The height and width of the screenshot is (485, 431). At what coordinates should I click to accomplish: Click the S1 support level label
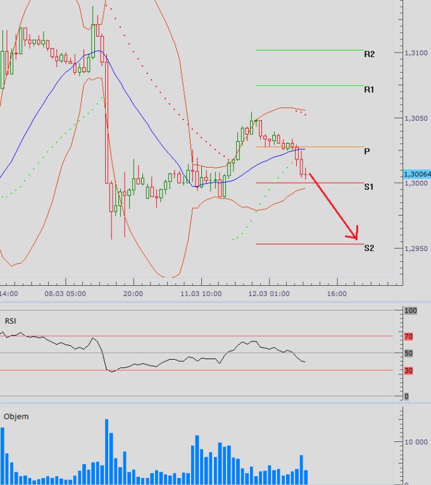369,187
